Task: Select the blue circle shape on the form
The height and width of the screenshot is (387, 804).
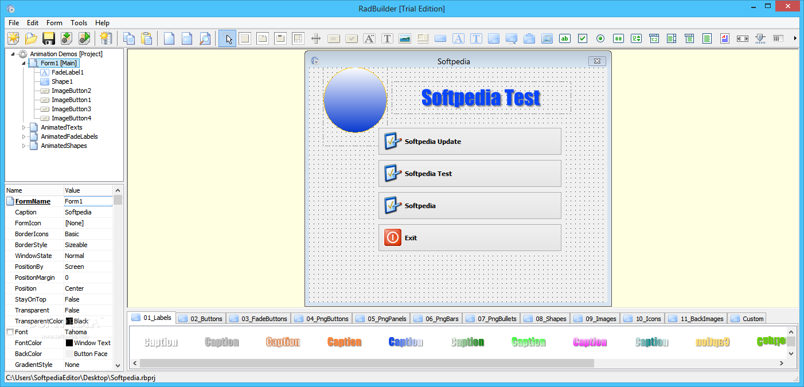Action: click(x=355, y=100)
